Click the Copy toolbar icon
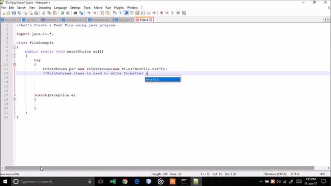This screenshot has width=331, height=186. pos(49,13)
